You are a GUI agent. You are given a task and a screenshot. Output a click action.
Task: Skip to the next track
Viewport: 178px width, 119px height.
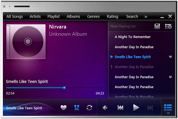point(150,108)
